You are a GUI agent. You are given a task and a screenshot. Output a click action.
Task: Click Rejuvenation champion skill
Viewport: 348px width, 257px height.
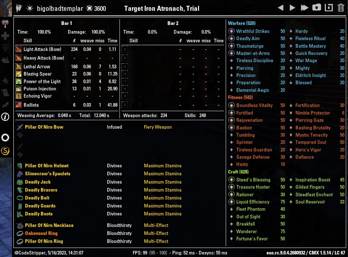pyautogui.click(x=249, y=120)
